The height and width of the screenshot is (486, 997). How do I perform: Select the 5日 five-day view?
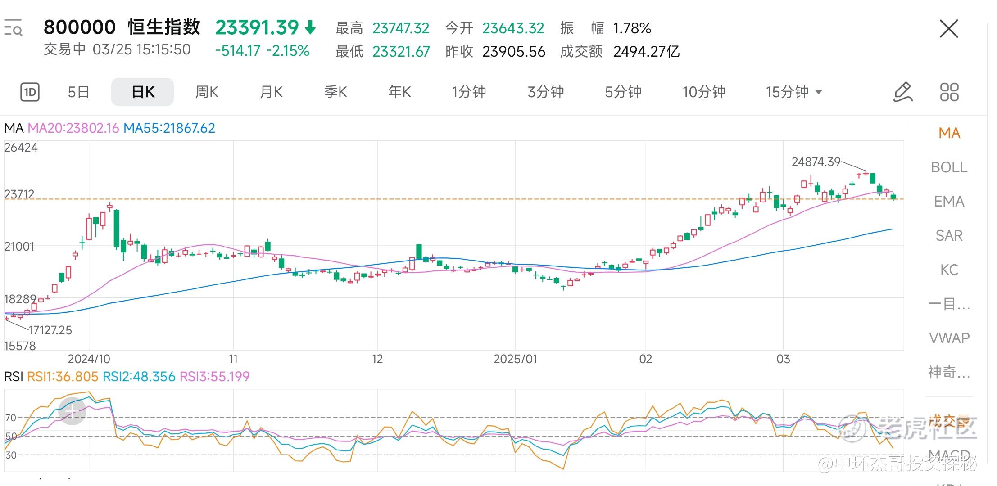click(78, 92)
